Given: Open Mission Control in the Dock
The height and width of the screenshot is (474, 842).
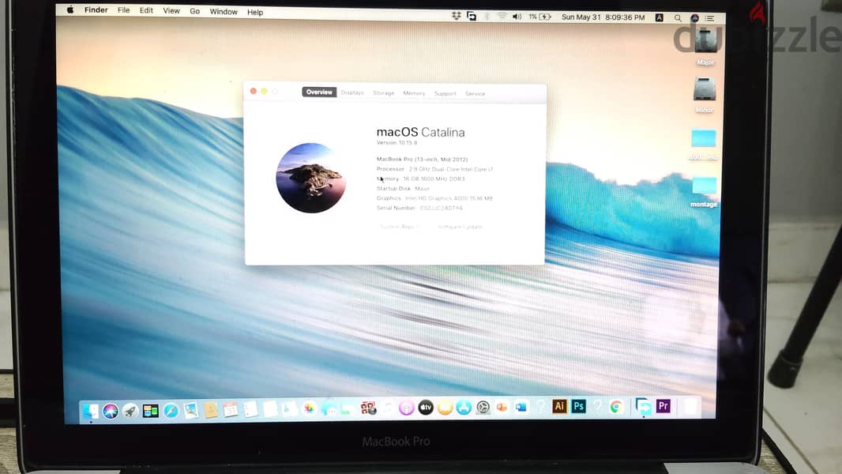Looking at the screenshot, I should 150,411.
